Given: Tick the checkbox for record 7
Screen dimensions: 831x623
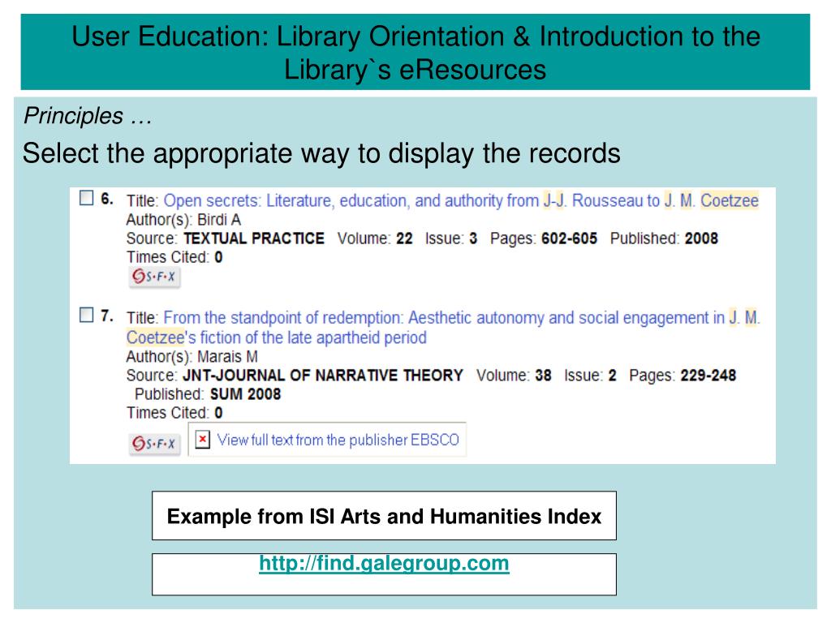Looking at the screenshot, I should point(86,315).
